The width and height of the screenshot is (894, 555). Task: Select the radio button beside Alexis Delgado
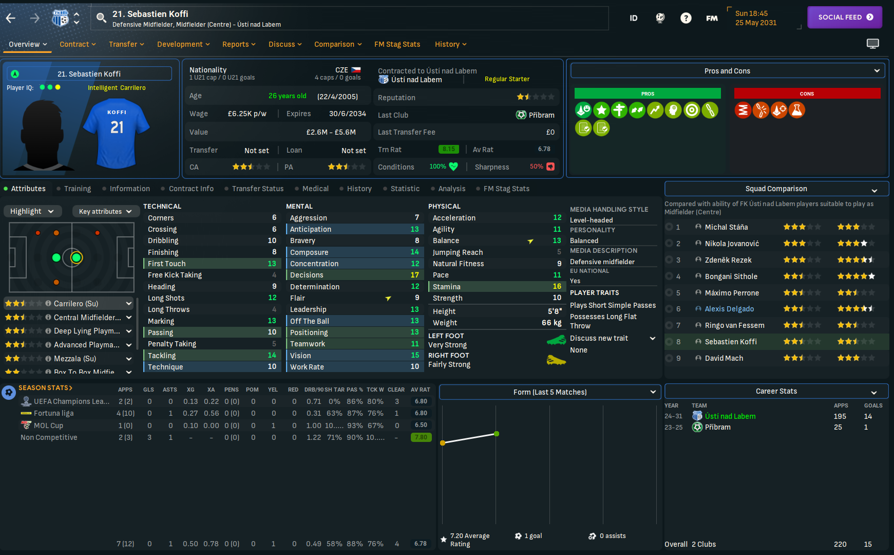point(669,309)
